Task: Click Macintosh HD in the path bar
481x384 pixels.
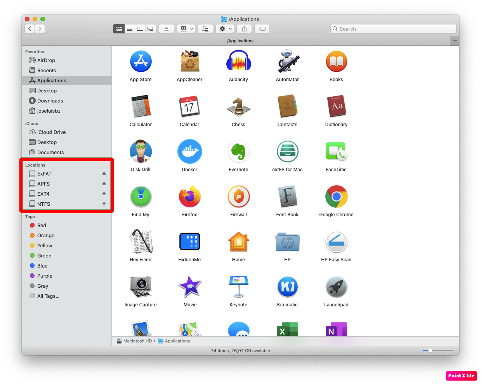Action: point(134,341)
